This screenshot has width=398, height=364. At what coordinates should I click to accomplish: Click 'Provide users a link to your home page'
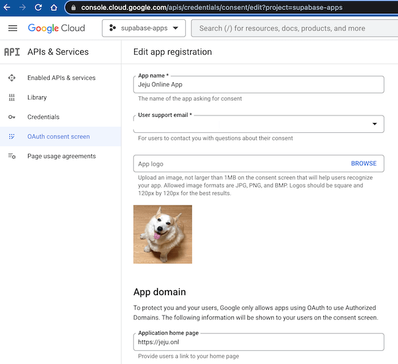[188, 356]
